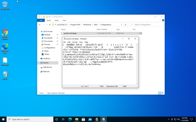This screenshot has width=196, height=122.
Task: Open the Action Center notifications icon
Action: point(191,119)
